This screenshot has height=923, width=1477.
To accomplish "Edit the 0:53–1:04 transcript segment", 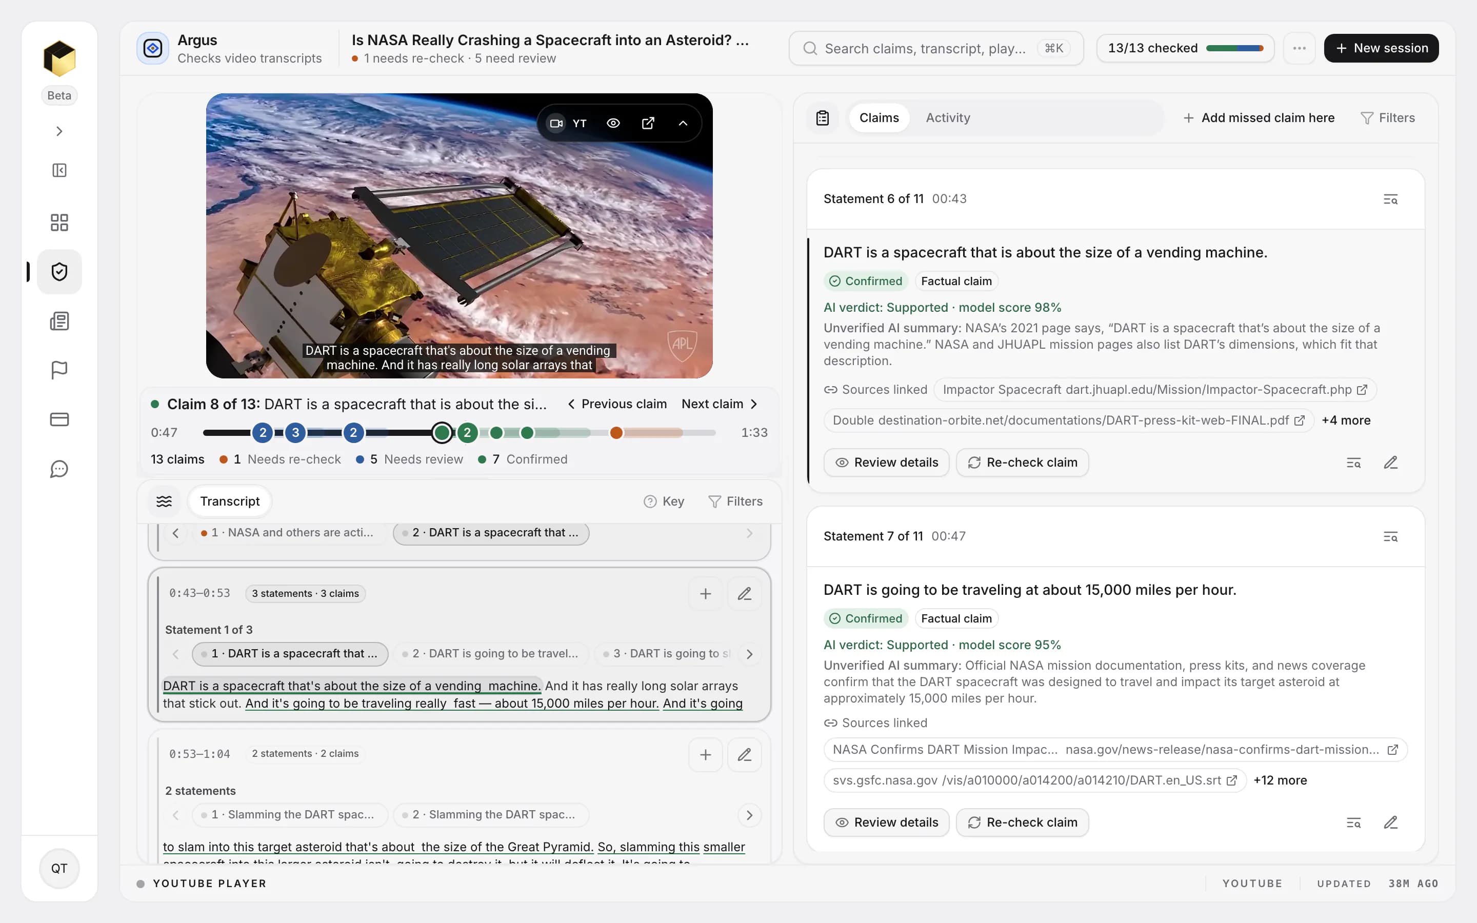I will click(x=744, y=754).
